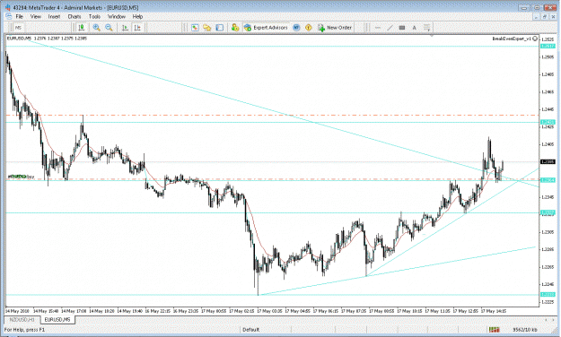Select the text label A tool
This screenshot has width=561, height=337.
point(415,28)
